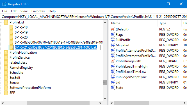Select the Migrated binary value icon
Image resolution: width=187 pixels, height=105 pixels.
coord(113,45)
